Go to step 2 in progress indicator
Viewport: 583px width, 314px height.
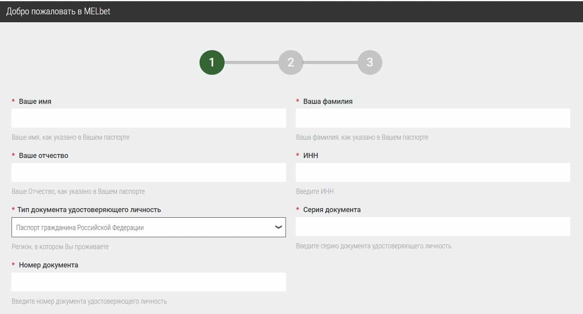[x=291, y=62]
